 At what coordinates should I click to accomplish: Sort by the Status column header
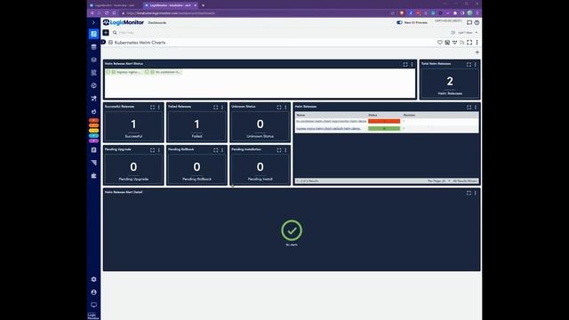click(373, 115)
